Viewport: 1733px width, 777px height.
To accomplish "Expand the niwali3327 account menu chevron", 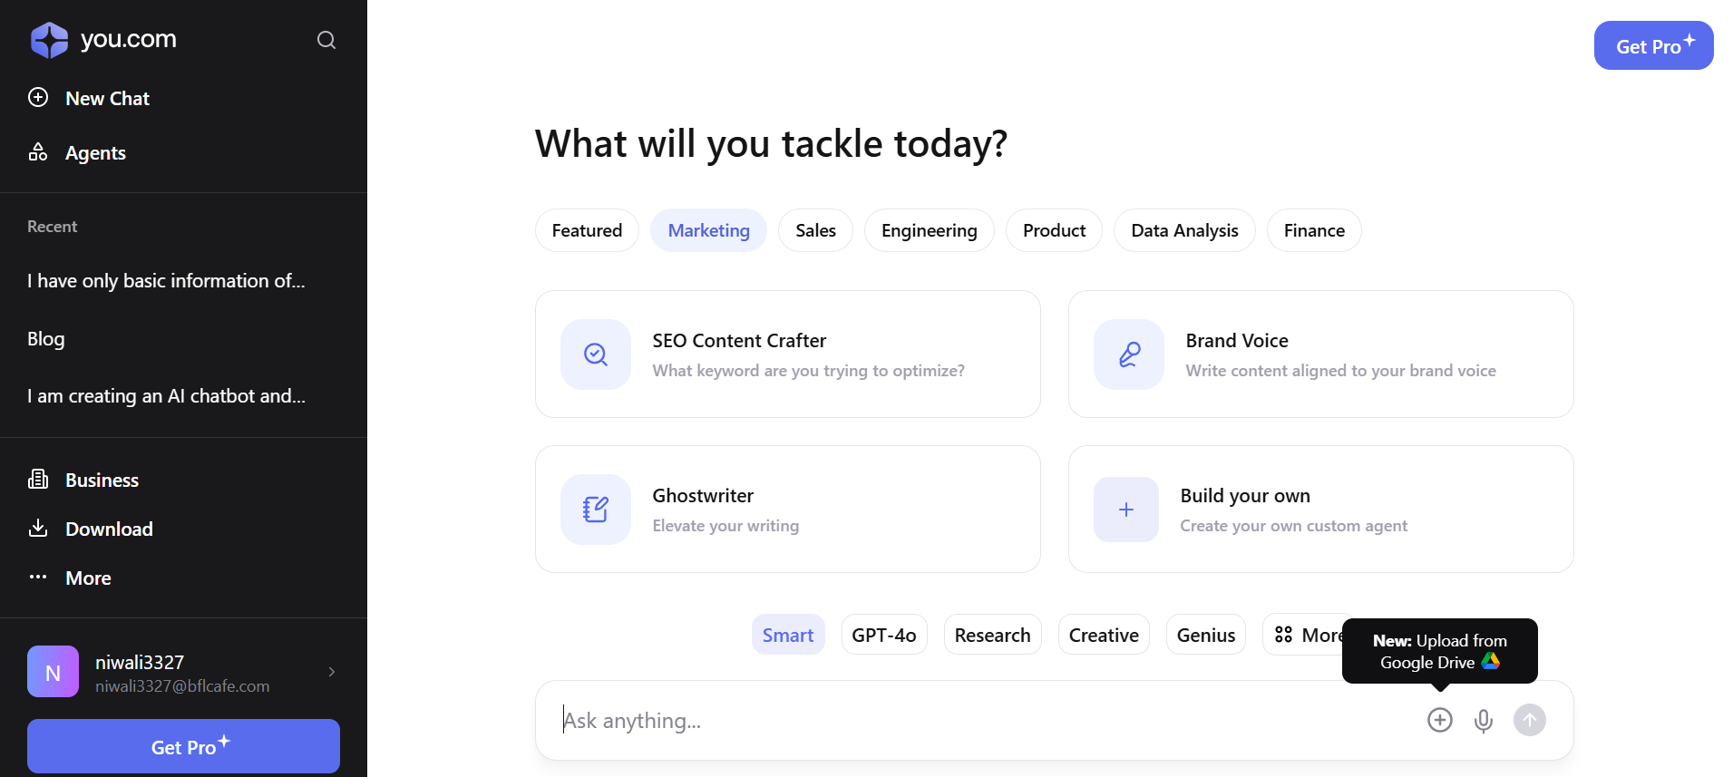I will [332, 672].
